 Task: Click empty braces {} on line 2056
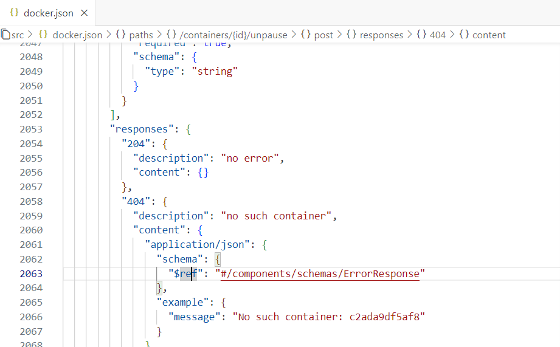203,173
